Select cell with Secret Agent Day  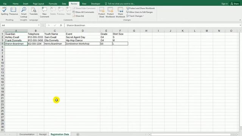pos(83,37)
